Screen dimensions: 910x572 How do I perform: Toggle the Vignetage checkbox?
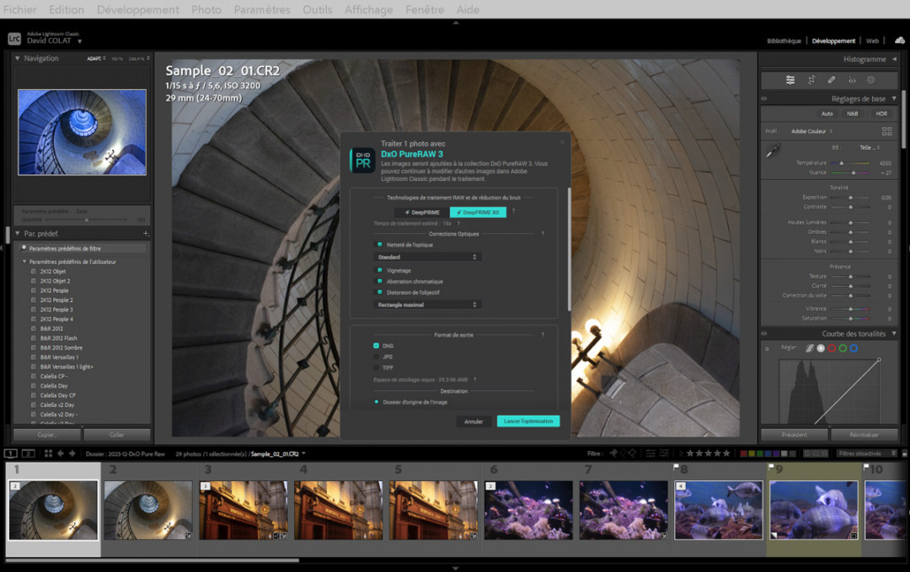[x=380, y=271]
